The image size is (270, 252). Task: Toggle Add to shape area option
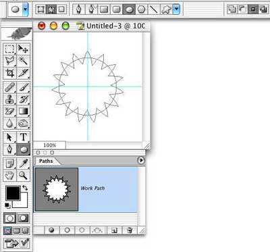(232, 9)
